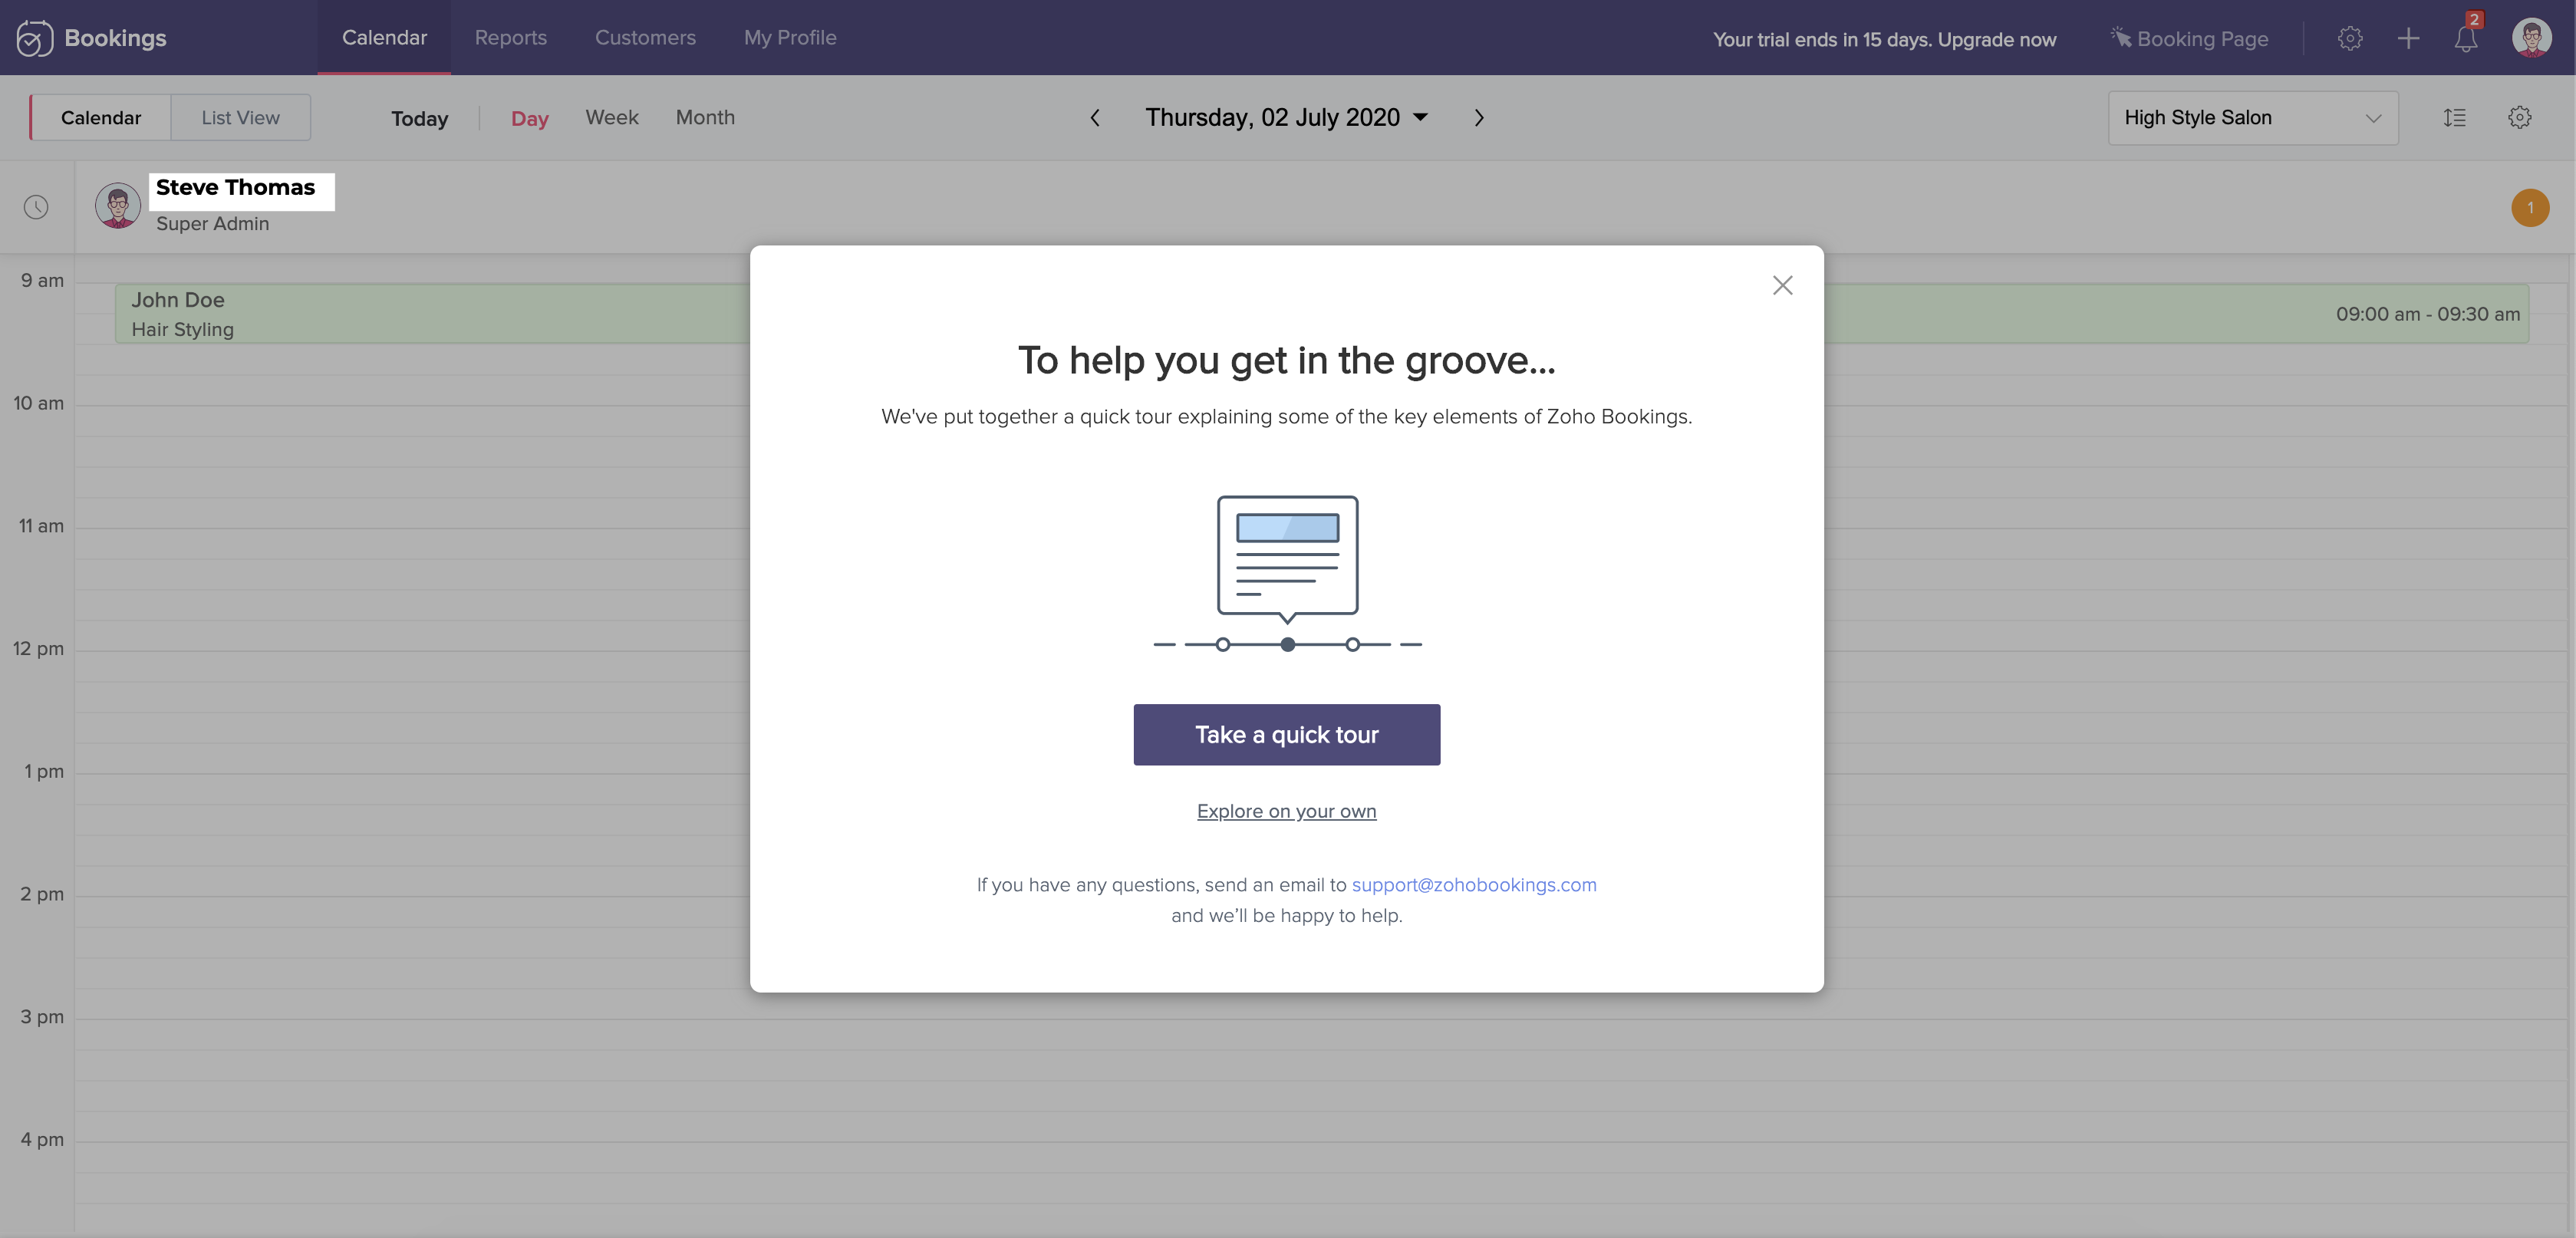Open the user profile avatar menu

[2531, 39]
